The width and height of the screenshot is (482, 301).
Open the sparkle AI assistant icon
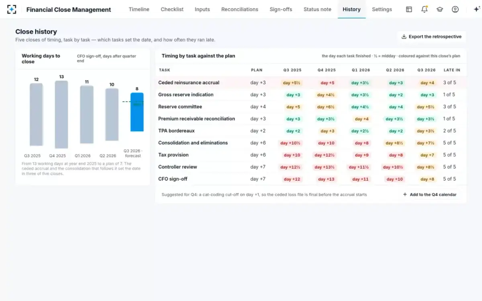tap(476, 9)
